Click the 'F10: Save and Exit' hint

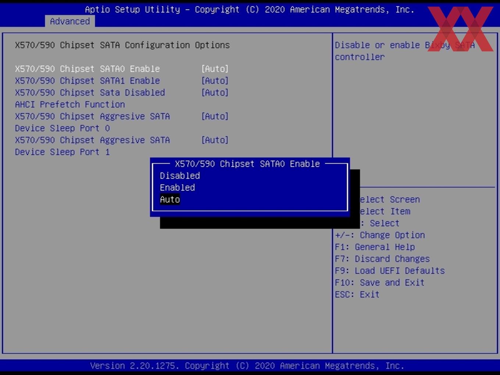380,282
